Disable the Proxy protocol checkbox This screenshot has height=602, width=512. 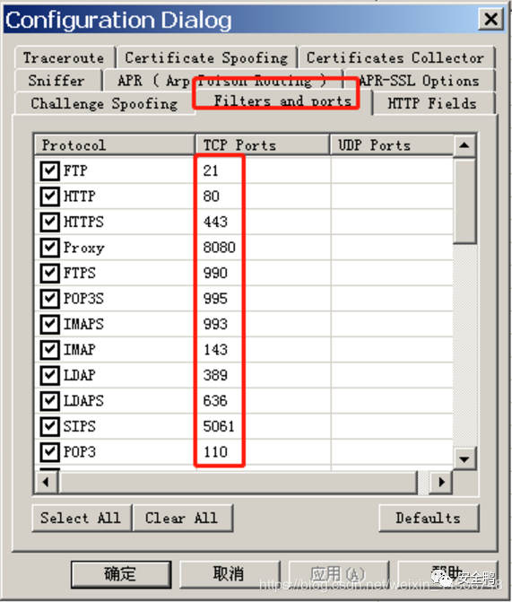[x=50, y=248]
